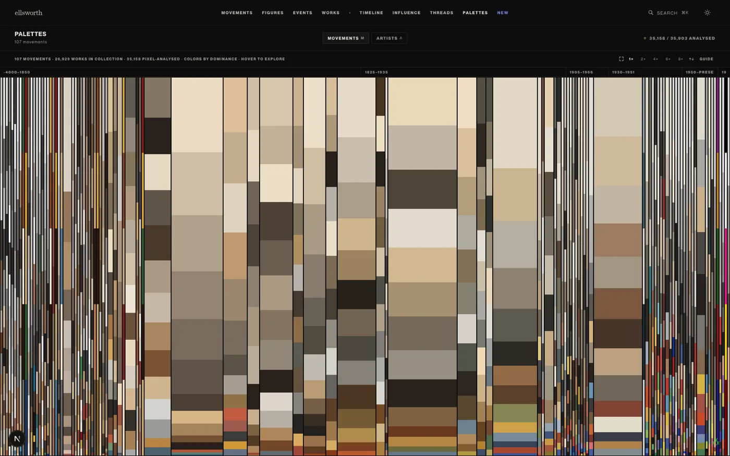Toggle the light/dark theme sun icon
This screenshot has width=730, height=456.
point(707,13)
